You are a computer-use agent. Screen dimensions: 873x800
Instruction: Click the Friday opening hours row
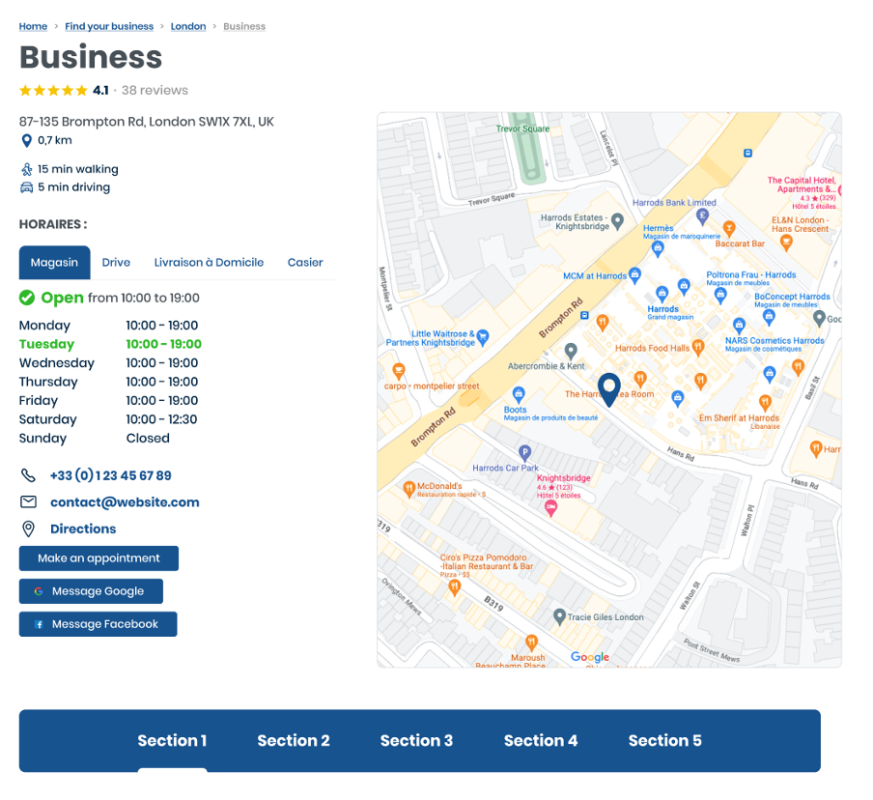click(108, 401)
